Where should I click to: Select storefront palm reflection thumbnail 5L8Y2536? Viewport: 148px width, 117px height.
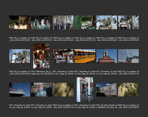coord(63,22)
